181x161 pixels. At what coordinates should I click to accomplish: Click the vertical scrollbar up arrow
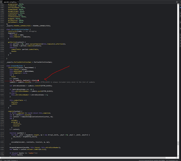tap(178, 5)
